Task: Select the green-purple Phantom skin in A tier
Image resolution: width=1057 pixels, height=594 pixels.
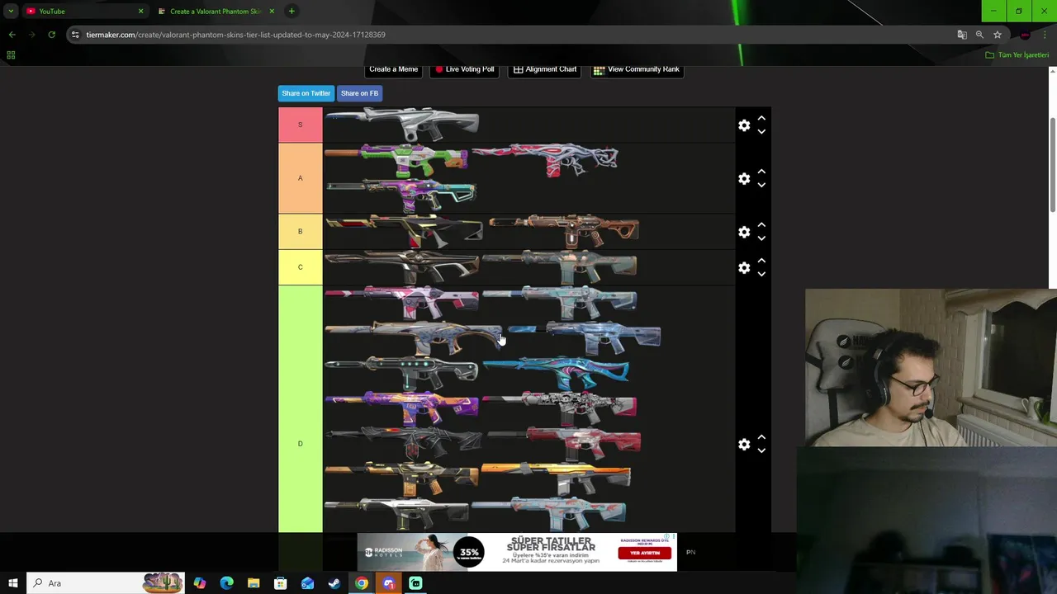Action: coord(398,160)
